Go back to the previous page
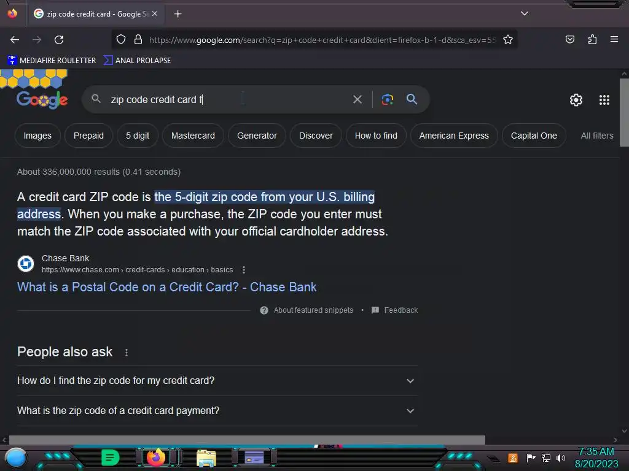This screenshot has width=629, height=471. click(x=15, y=40)
